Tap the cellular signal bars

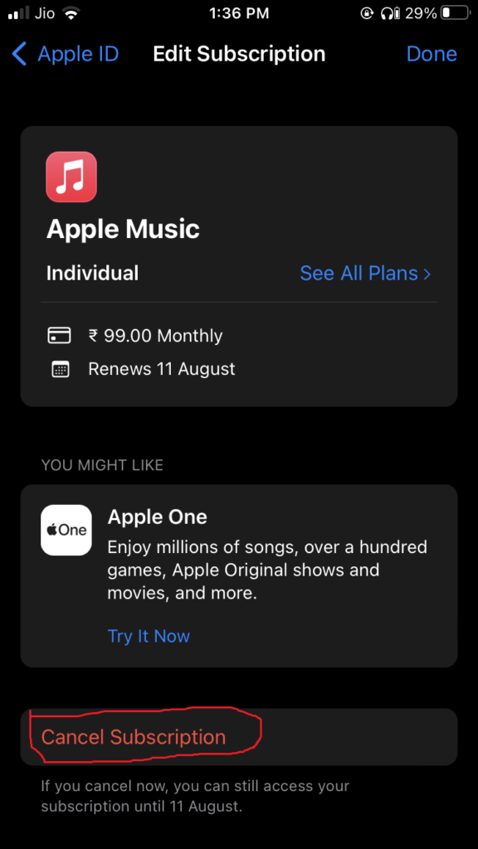coord(19,14)
